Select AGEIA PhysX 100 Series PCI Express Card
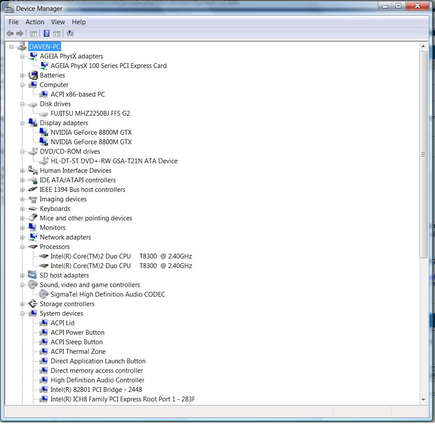The image size is (435, 433). click(x=108, y=66)
